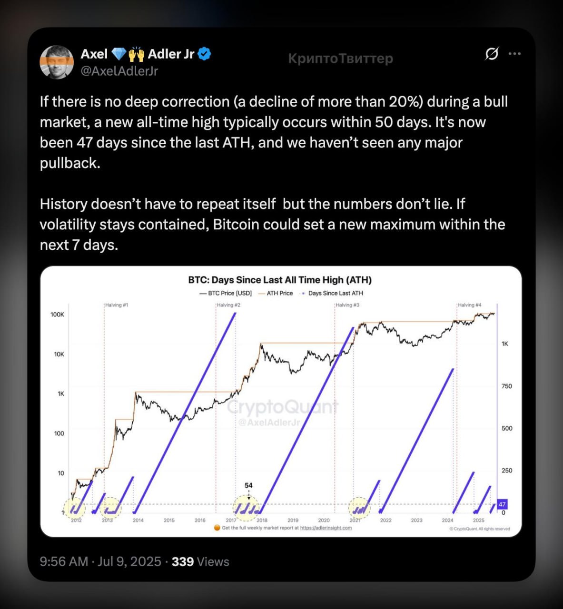563x609 pixels.
Task: Open the @AxelAdlerJr handle link
Action: 119,71
